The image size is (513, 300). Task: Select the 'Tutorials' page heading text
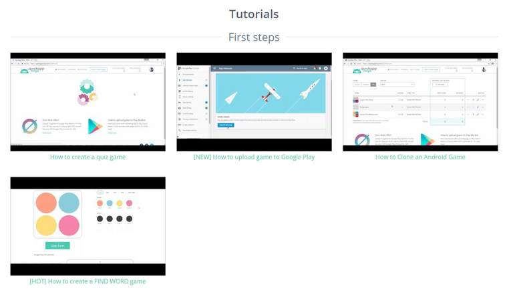(254, 14)
